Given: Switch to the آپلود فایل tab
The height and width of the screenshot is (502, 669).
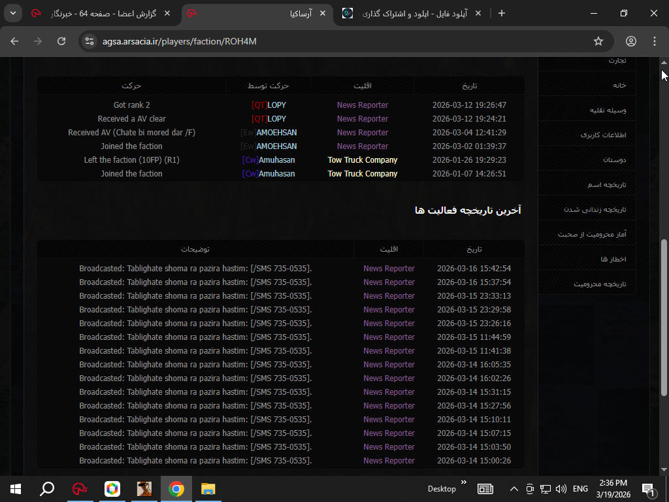Looking at the screenshot, I should (413, 13).
